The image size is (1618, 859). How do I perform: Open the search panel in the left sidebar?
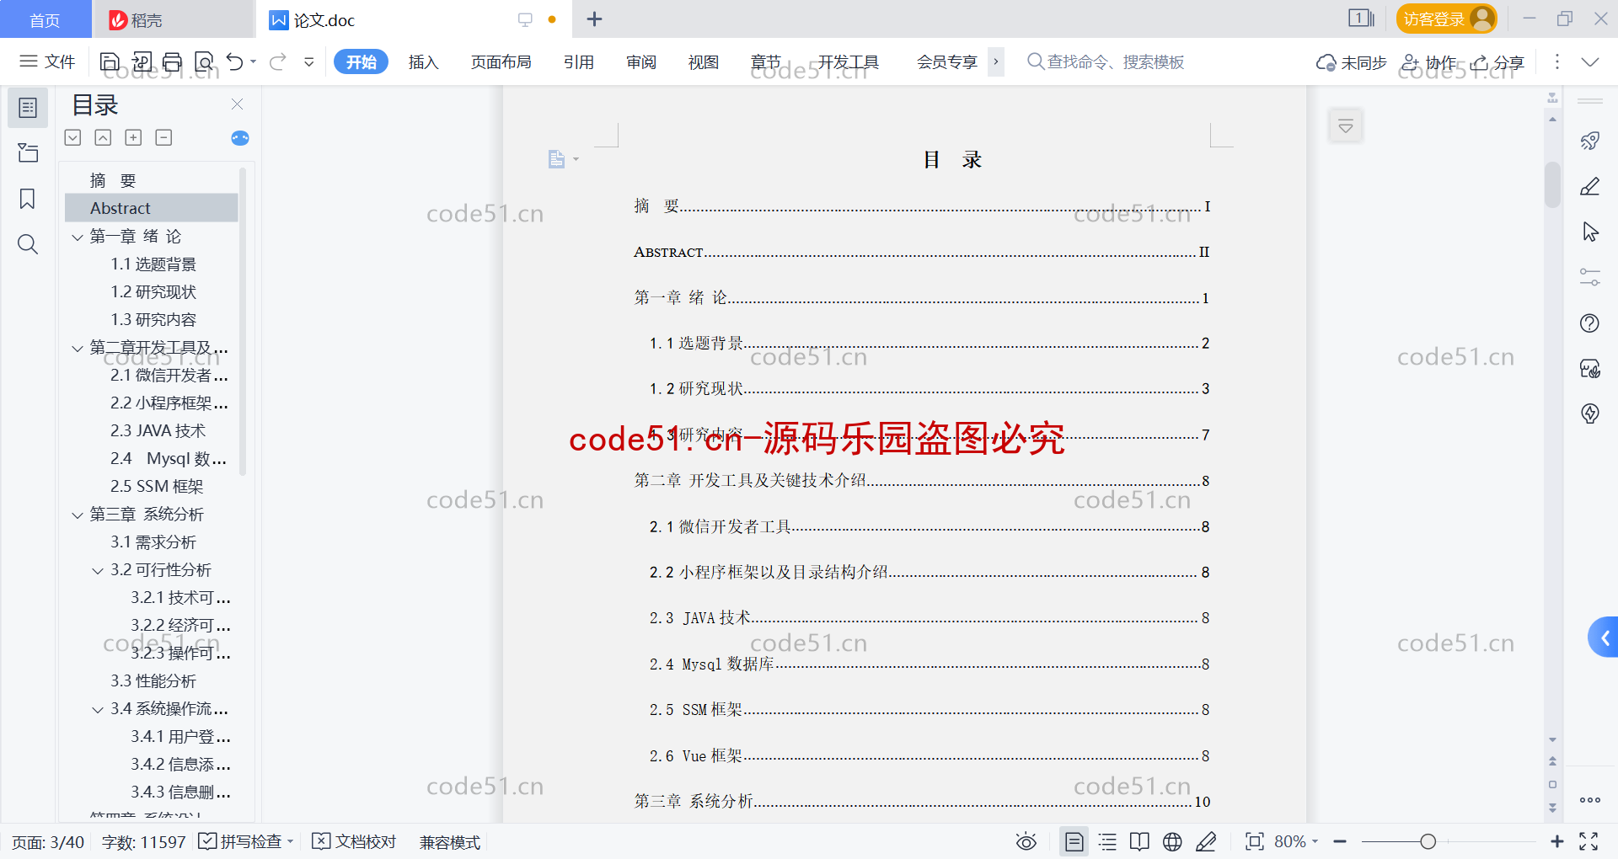click(28, 244)
